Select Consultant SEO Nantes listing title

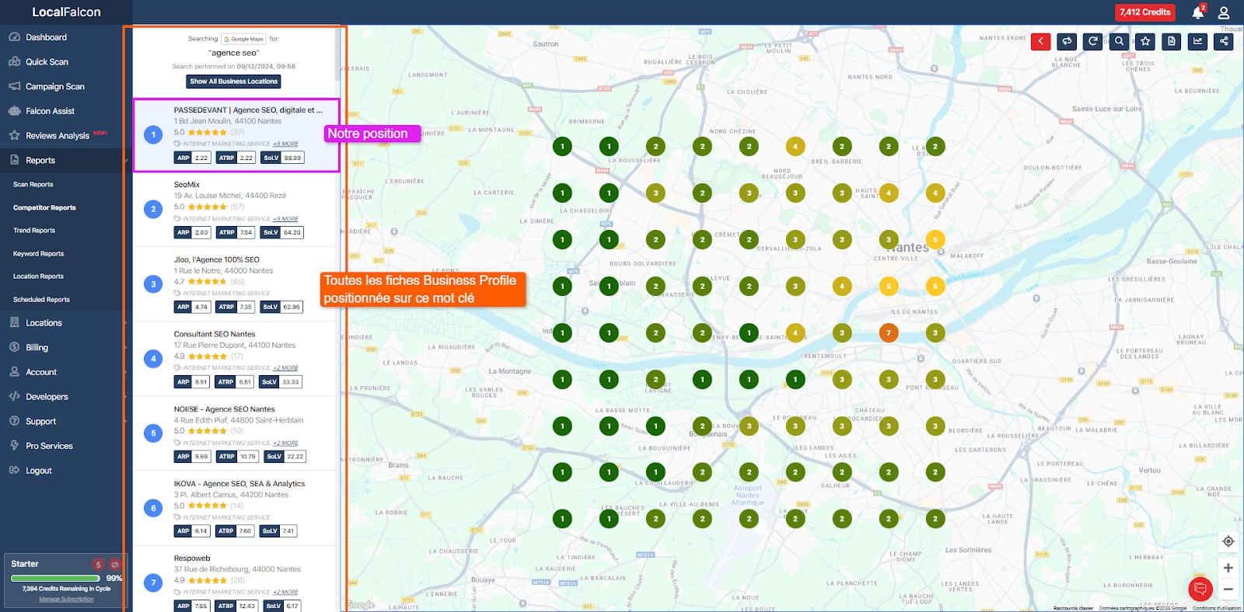[x=215, y=334]
